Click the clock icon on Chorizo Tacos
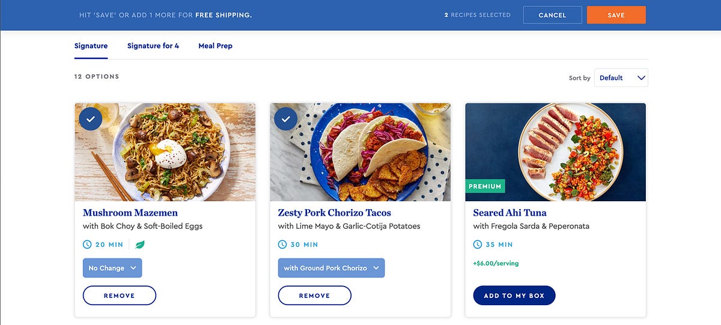The height and width of the screenshot is (325, 721). tap(282, 245)
